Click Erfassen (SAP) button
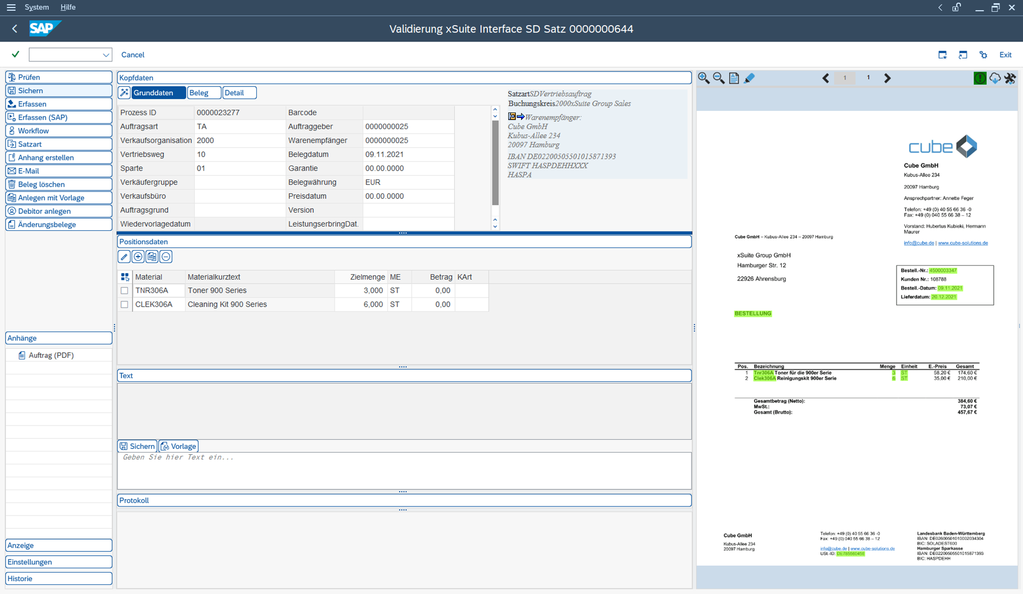Screen dimensions: 1023x594 (x=59, y=117)
